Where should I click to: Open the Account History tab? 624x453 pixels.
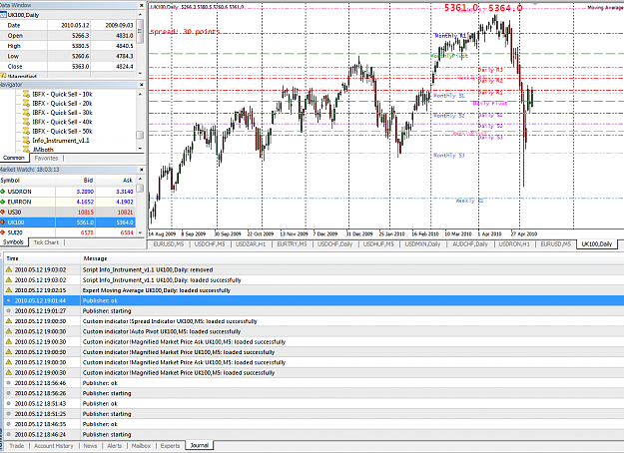[x=54, y=446]
